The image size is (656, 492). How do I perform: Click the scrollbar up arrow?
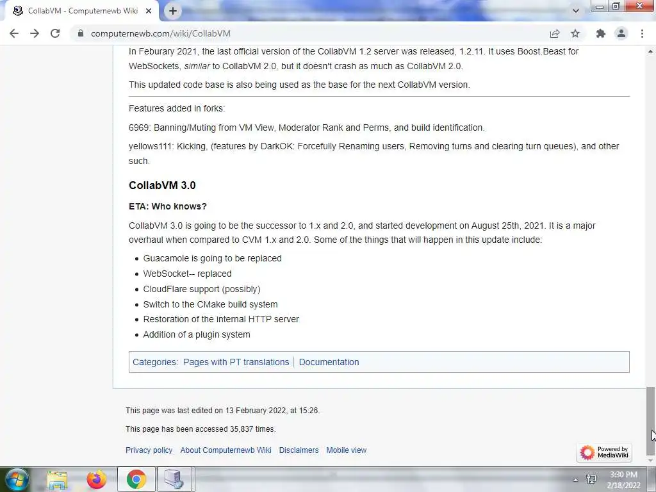651,51
